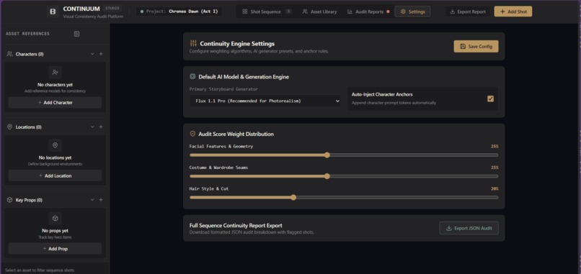Click the 25% value for Facial Features
The width and height of the screenshot is (581, 274).
(494, 147)
